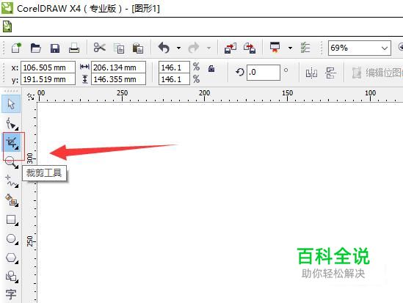Click the y position field 191.519 mm
The image size is (403, 303).
[48, 79]
